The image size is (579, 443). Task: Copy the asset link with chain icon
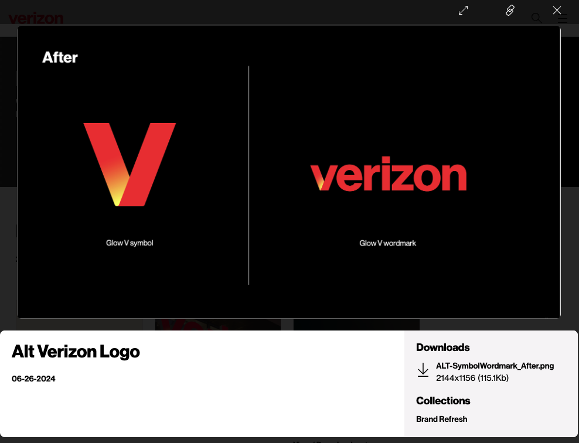(510, 11)
